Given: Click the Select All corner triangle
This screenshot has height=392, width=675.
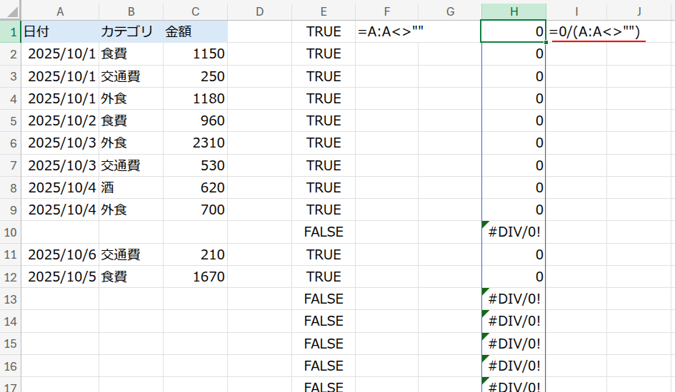Looking at the screenshot, I should [x=11, y=11].
